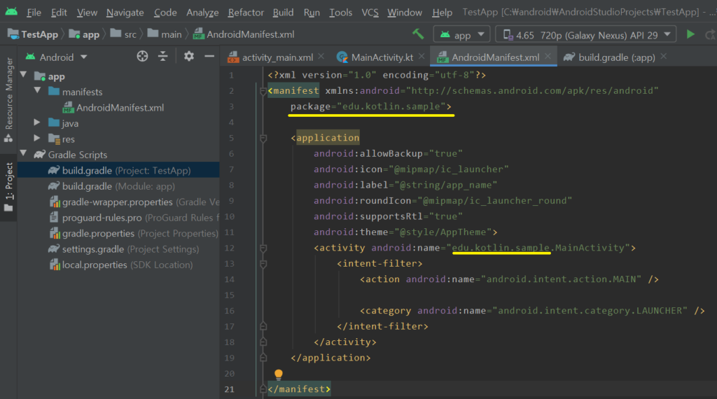Click the locate target icon in Project panel

142,57
